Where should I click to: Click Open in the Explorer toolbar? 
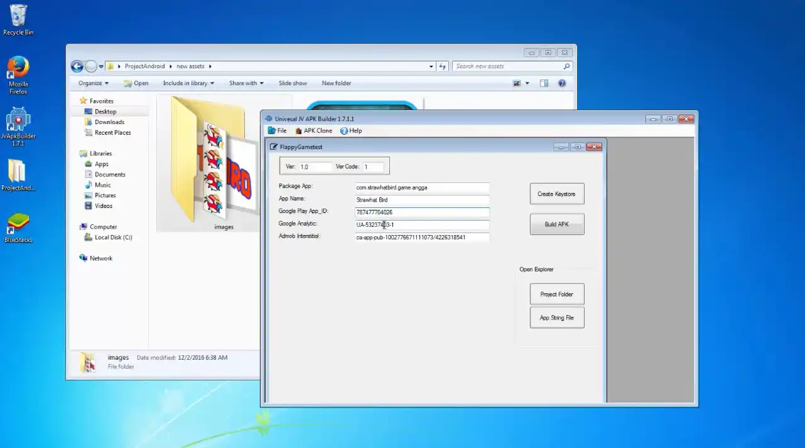136,83
